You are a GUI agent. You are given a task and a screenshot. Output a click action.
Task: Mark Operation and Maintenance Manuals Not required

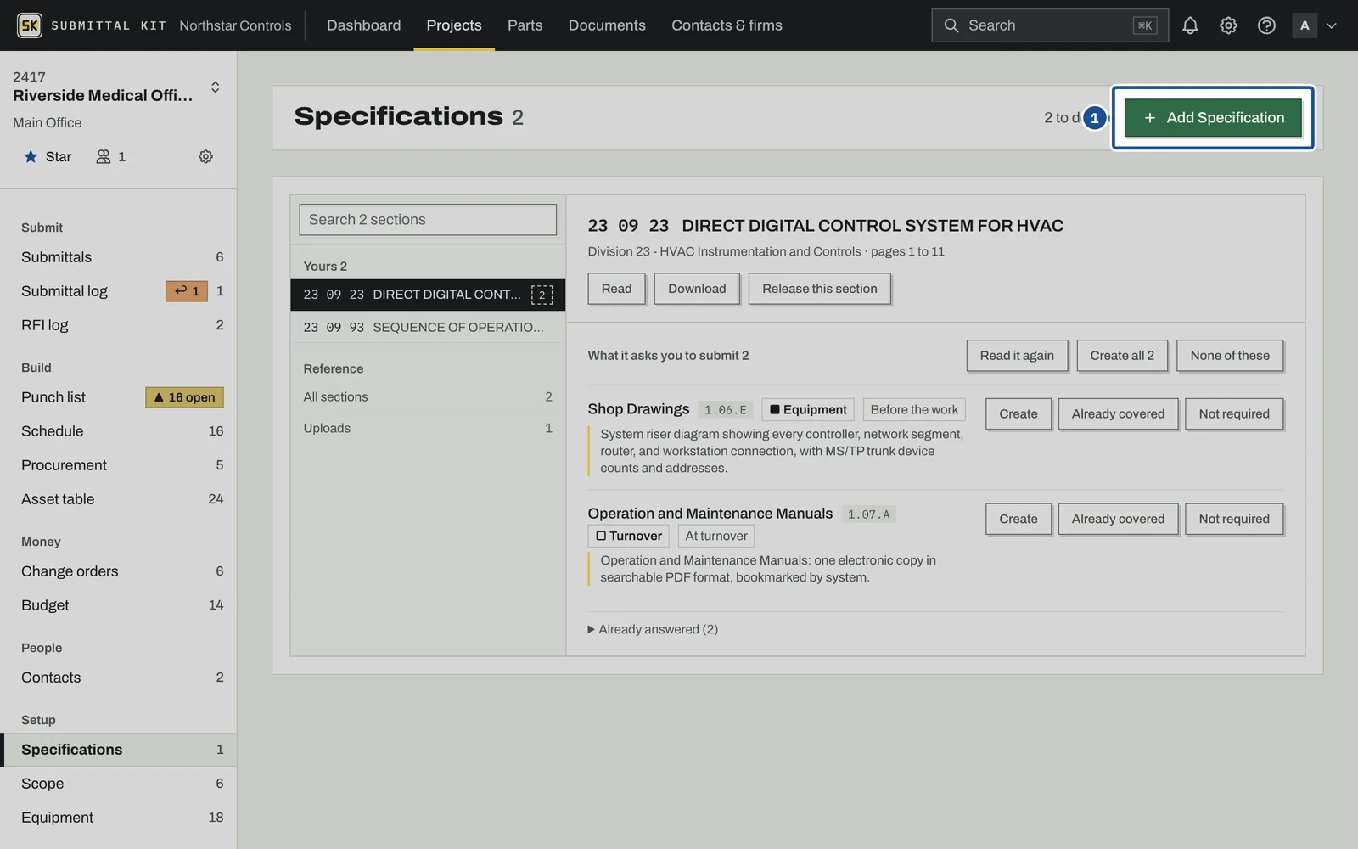tap(1234, 520)
